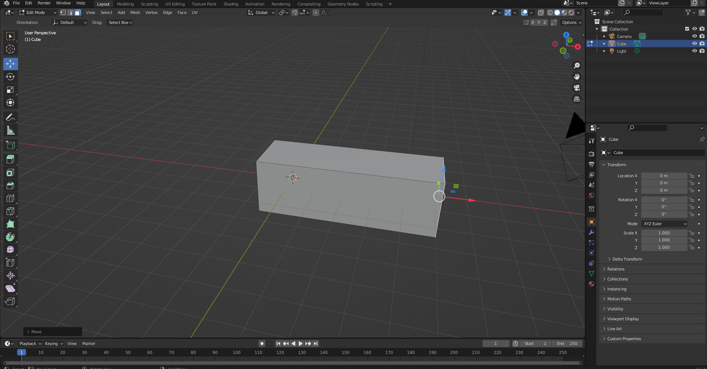This screenshot has width=707, height=369.
Task: Expand the Delta Transform panel
Action: point(627,259)
